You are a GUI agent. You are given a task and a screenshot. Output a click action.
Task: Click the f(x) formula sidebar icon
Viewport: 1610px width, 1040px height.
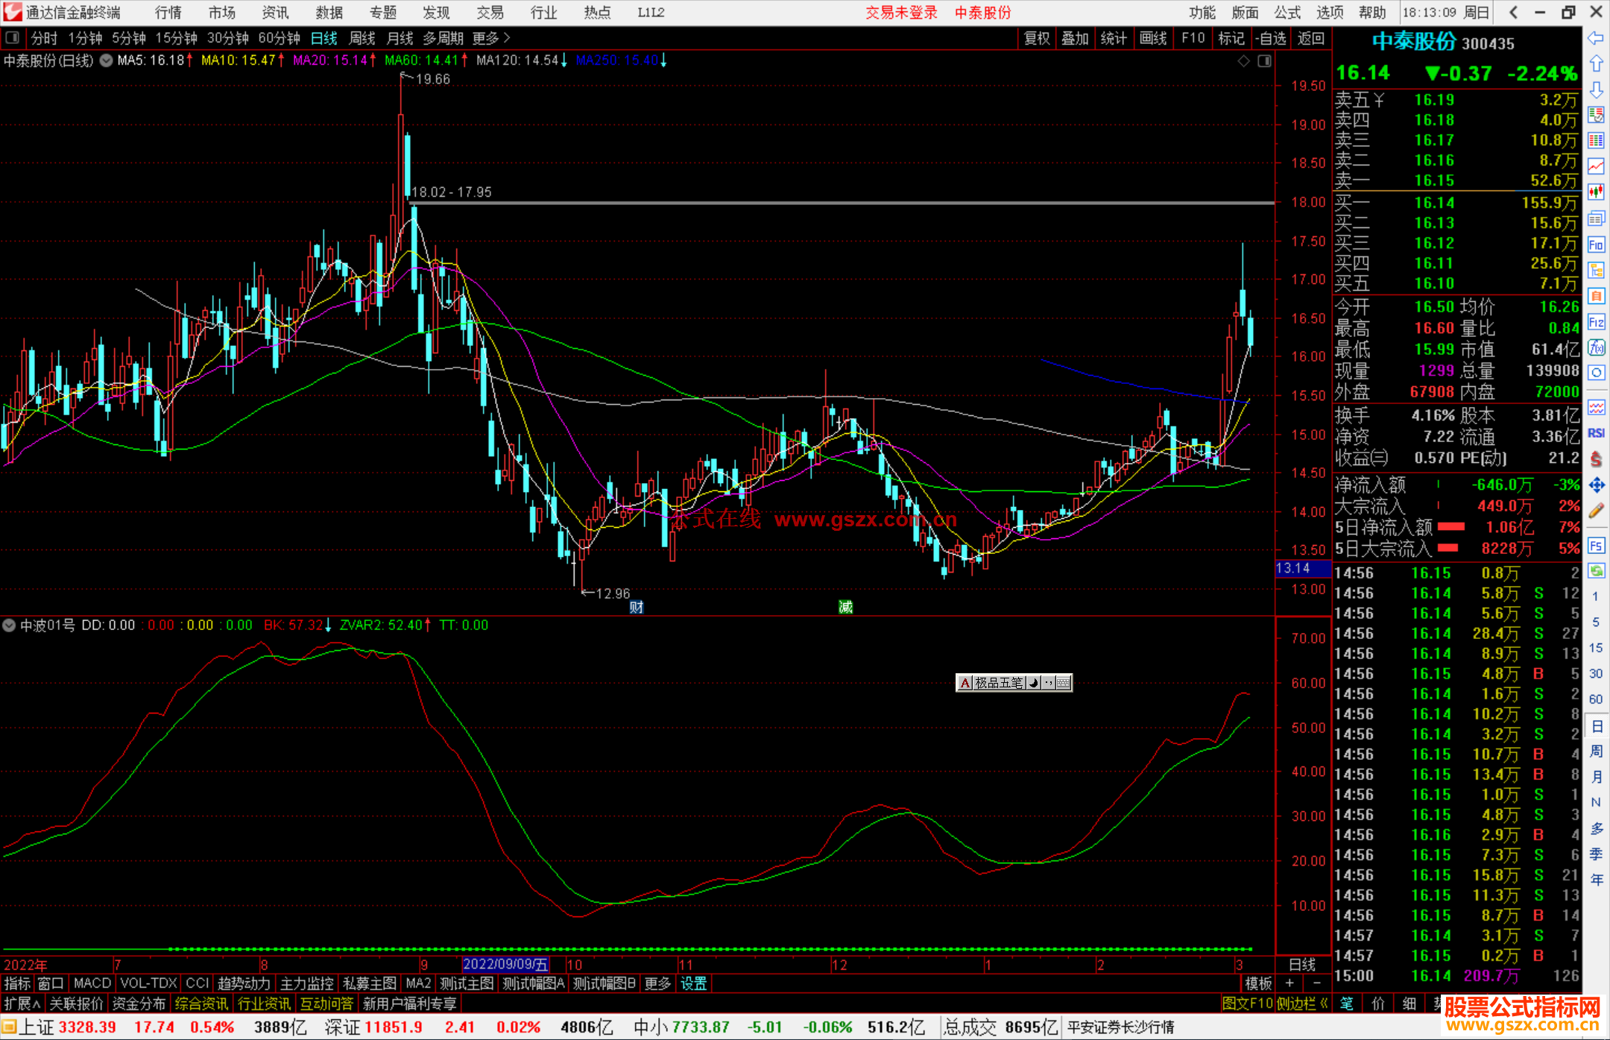(1596, 347)
